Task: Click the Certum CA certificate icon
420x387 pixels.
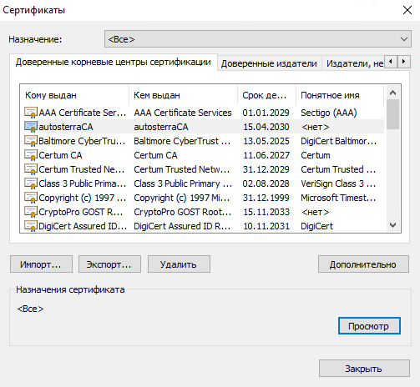Action: click(31, 155)
